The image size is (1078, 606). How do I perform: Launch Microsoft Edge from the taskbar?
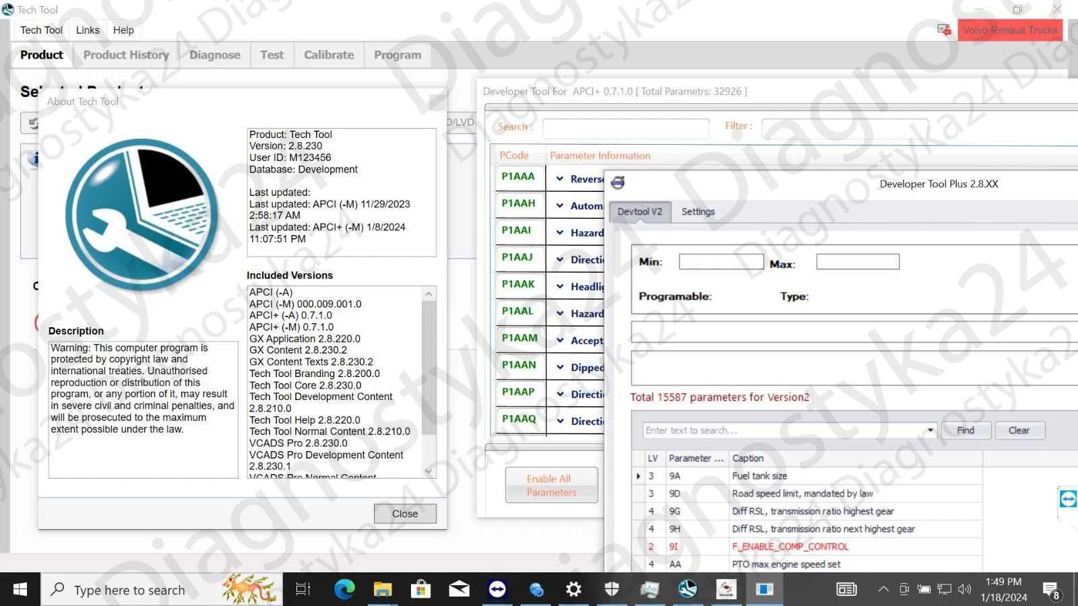(345, 589)
